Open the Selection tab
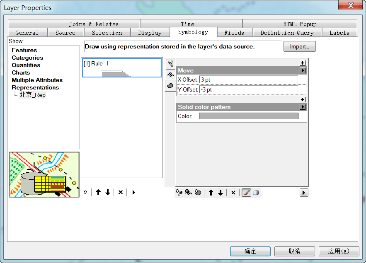This screenshot has height=263, width=366. pos(107,33)
